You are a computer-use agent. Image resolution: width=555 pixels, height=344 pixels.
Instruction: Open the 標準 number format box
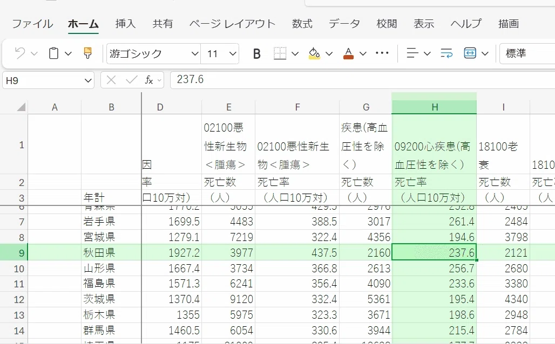click(x=527, y=54)
